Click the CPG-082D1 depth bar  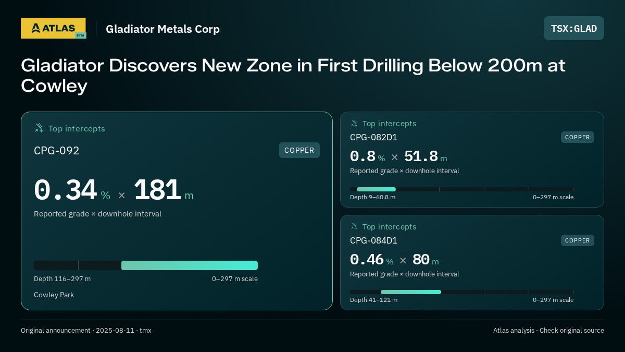(462, 189)
